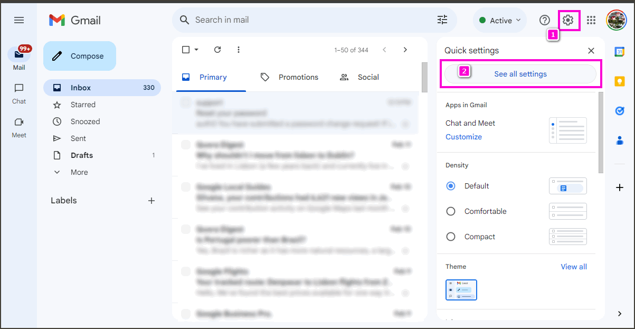Go to the newer page arrow
This screenshot has width=635, height=329.
click(x=384, y=50)
